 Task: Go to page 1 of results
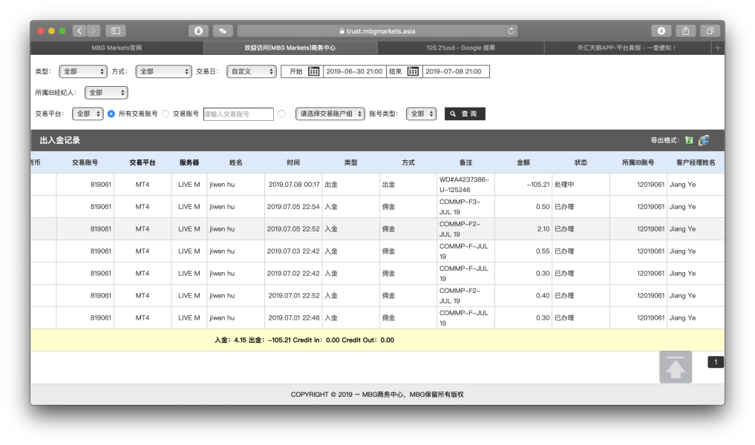(716, 362)
